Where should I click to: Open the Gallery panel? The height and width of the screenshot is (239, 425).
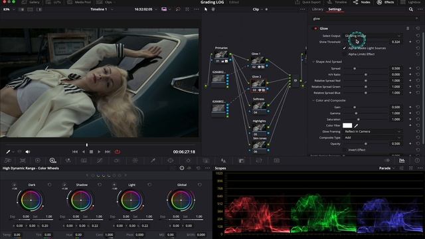coord(31,2)
